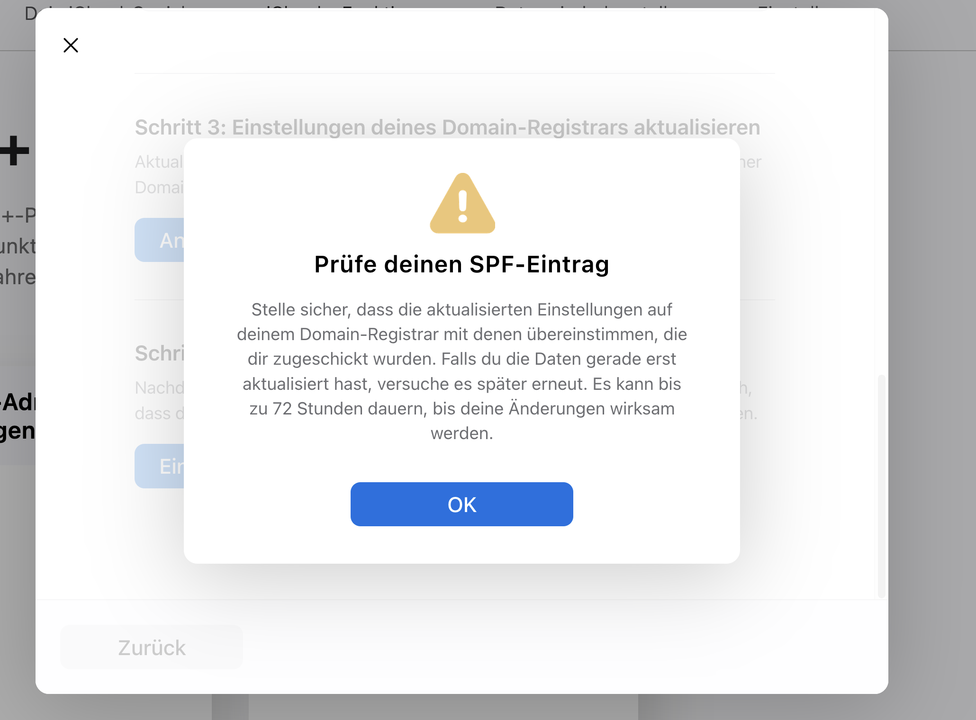Click the dimmed "Nachd" description text

pos(159,388)
